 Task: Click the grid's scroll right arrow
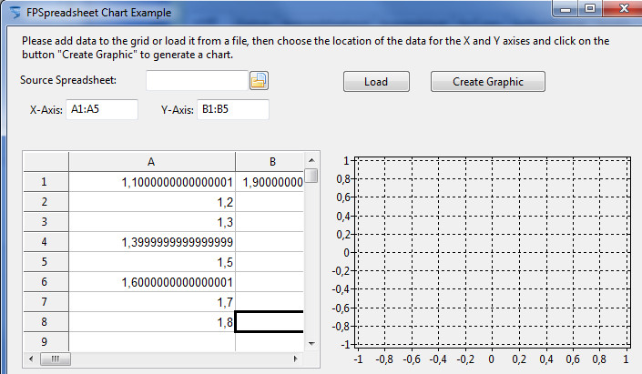pos(296,359)
